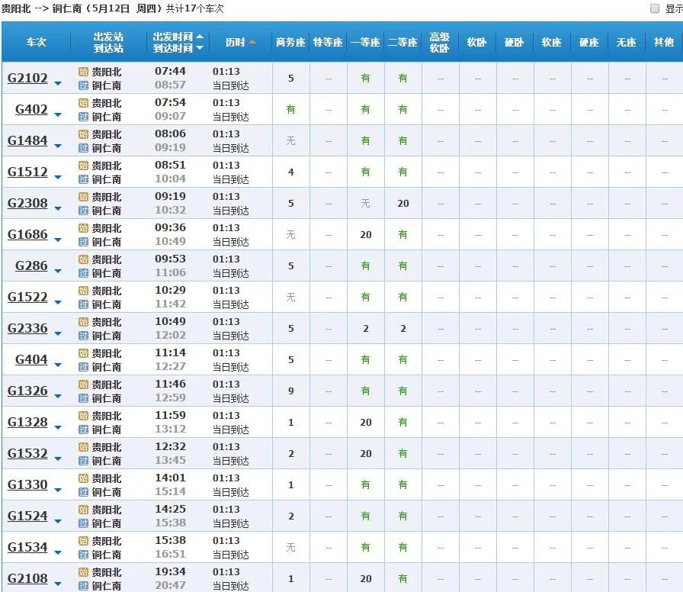683x592 pixels.
Task: Click the 过 station icon in the G1330 row
Action: click(x=82, y=491)
